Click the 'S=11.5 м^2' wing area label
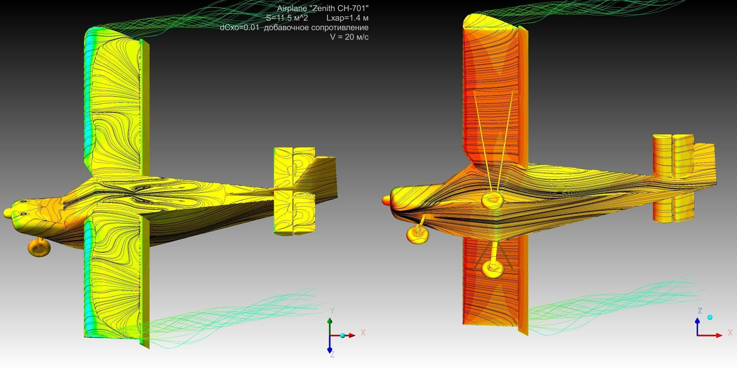This screenshot has width=737, height=370. (287, 18)
